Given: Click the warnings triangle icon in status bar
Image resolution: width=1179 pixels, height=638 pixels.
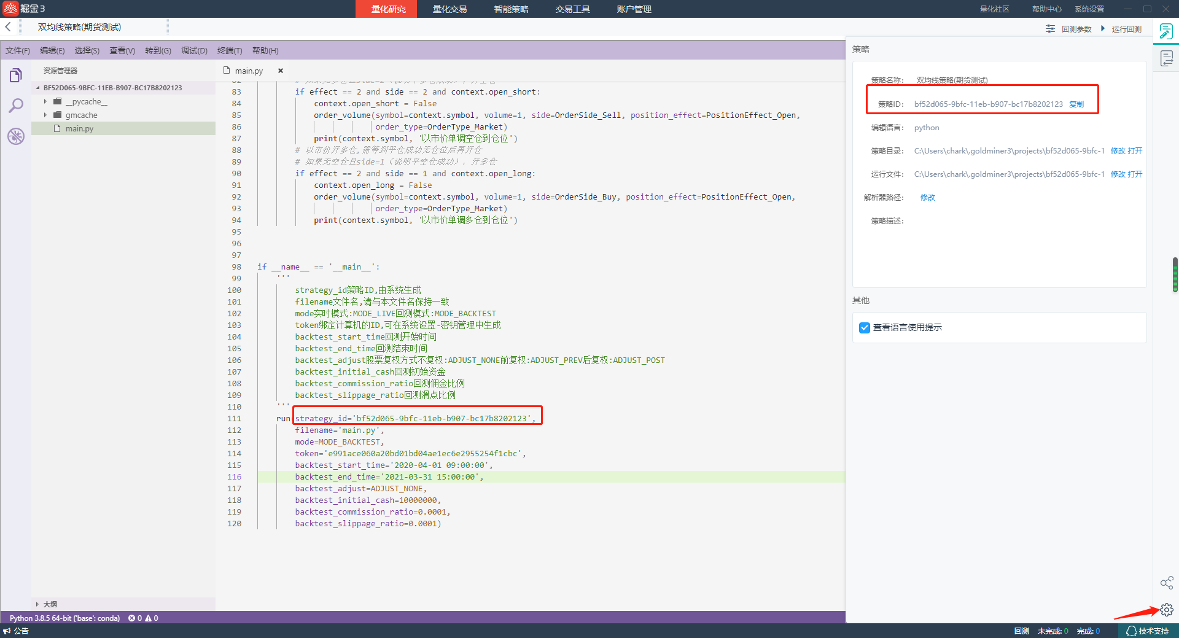Looking at the screenshot, I should point(148,618).
